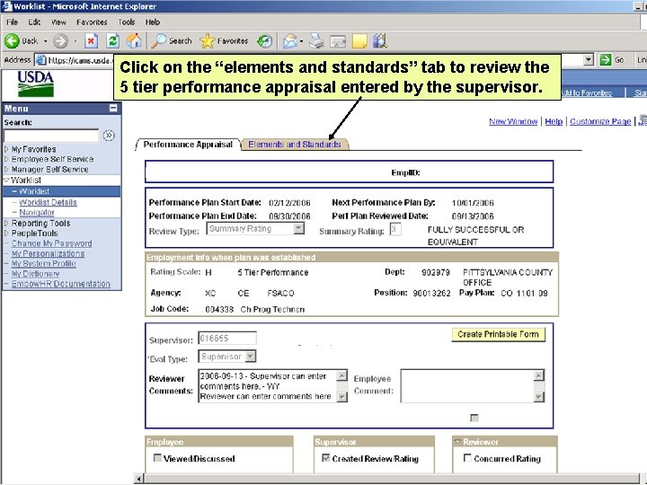Click the Print toolbar icon

pos(316,40)
